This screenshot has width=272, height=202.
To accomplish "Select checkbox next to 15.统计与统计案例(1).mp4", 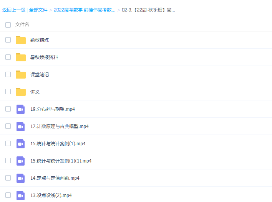I will (x=8, y=143).
